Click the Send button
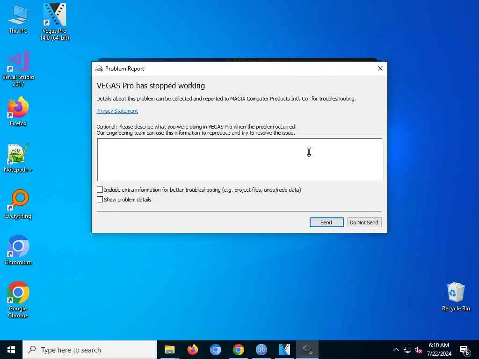 click(x=326, y=222)
